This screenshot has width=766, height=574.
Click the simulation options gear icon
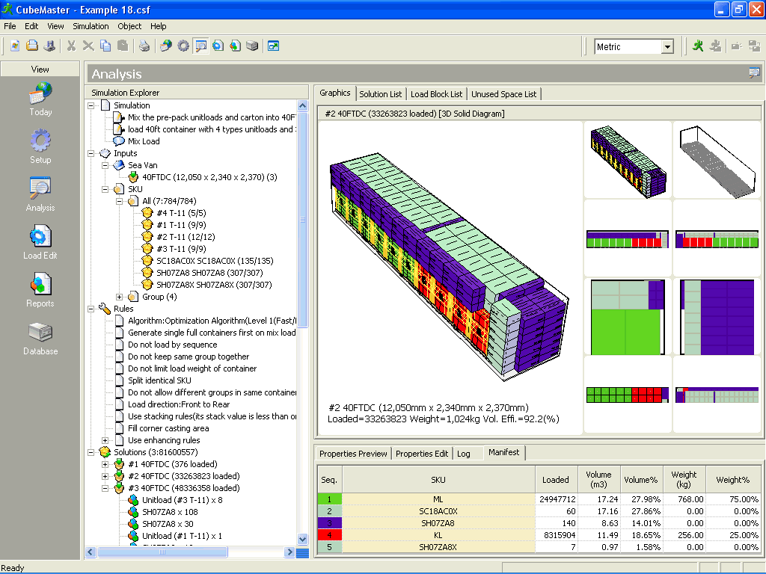coord(182,46)
